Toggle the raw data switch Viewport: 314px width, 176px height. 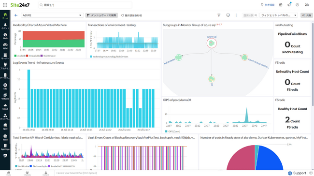coord(250,15)
